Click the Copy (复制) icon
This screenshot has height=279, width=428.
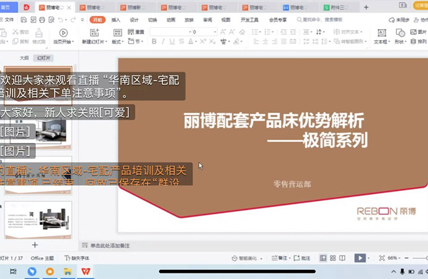(16, 41)
